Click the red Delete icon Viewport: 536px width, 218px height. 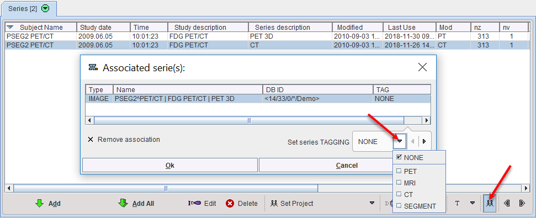tap(230, 204)
